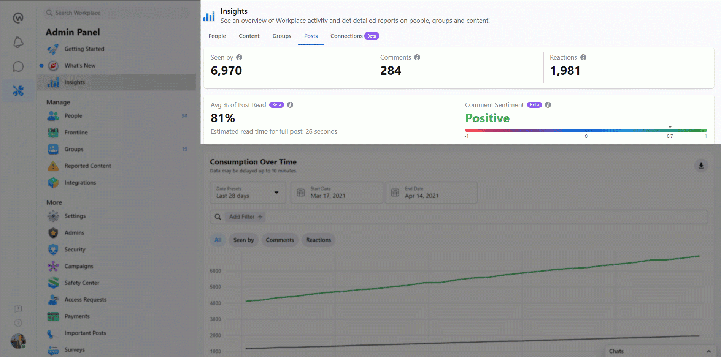Image resolution: width=721 pixels, height=357 pixels.
Task: Download the Consumption Over Time data
Action: (x=701, y=166)
